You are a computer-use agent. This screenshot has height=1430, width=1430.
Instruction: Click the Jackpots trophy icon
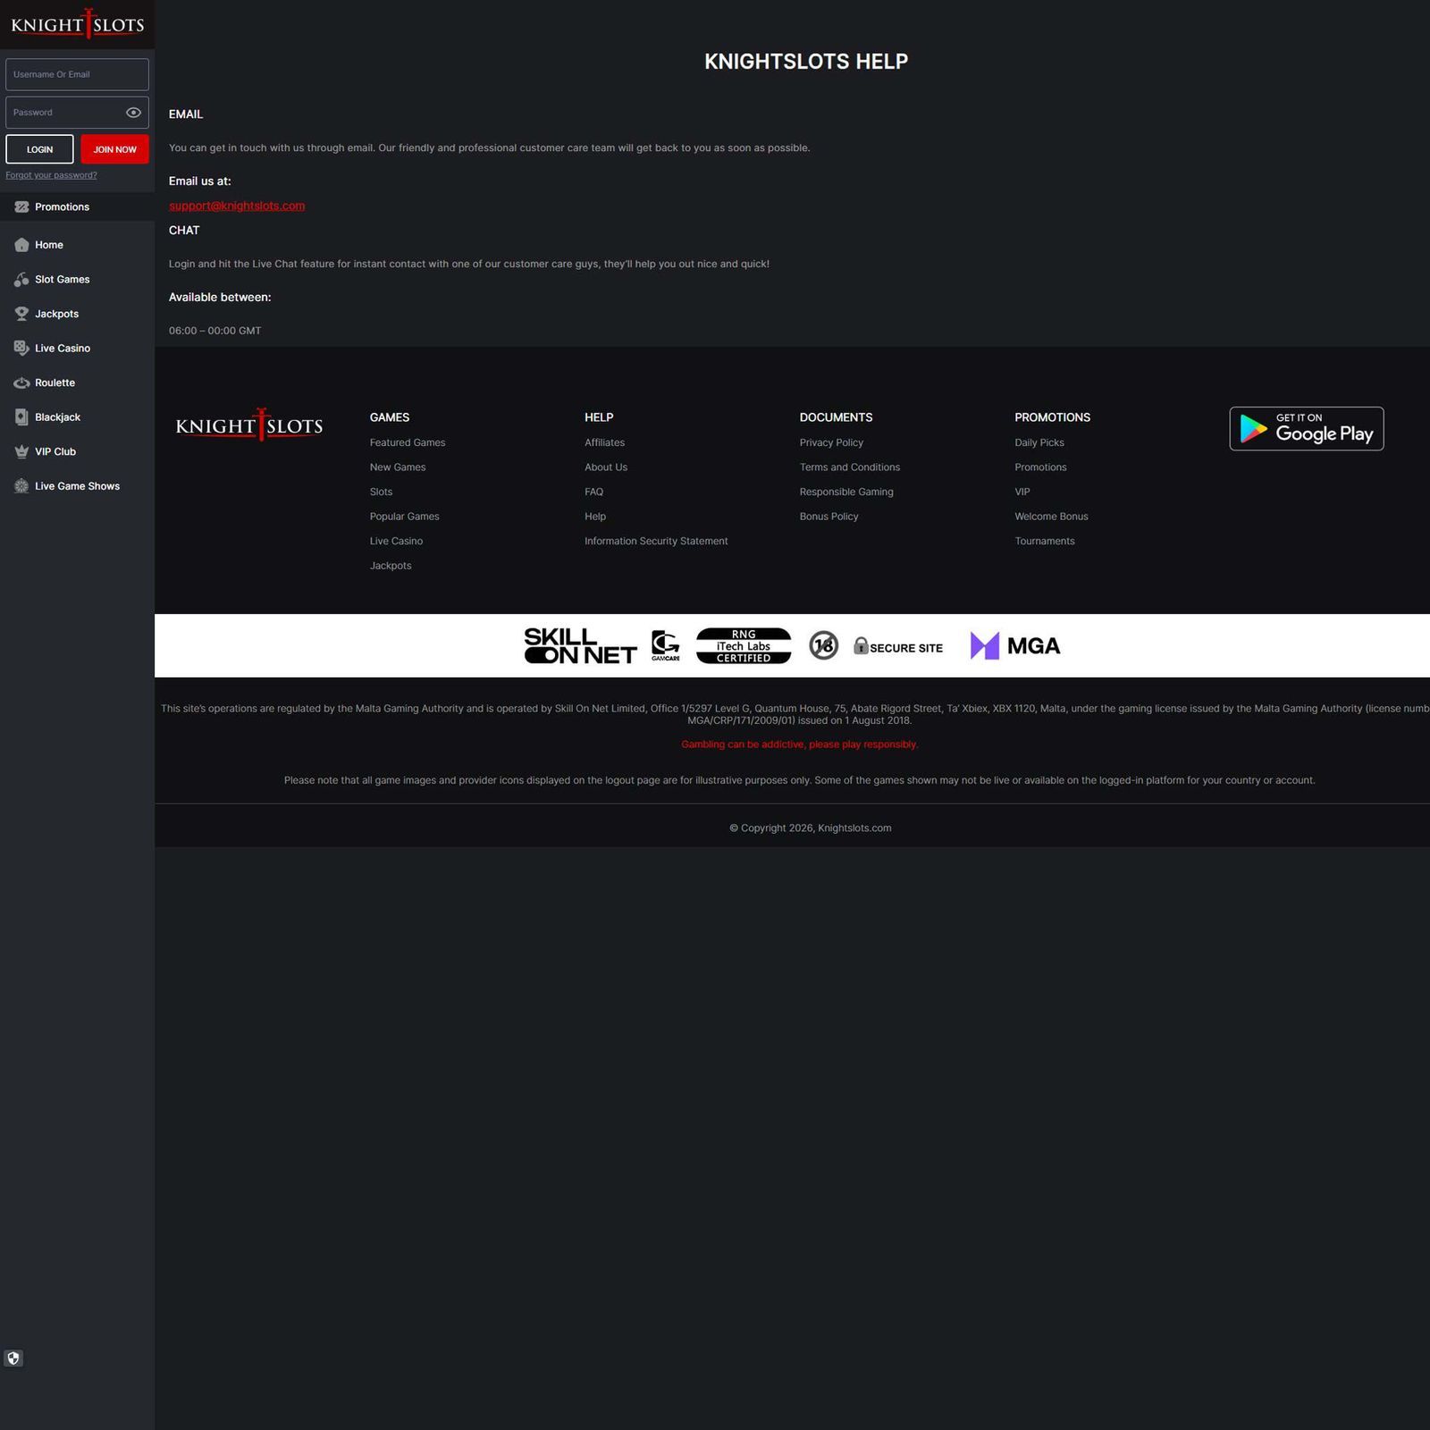click(x=21, y=314)
